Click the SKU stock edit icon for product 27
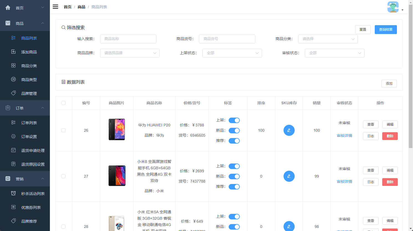413x231 pixels. tap(289, 176)
